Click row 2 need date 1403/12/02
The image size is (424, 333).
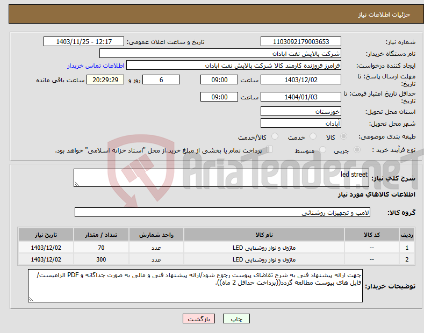pyautogui.click(x=46, y=259)
